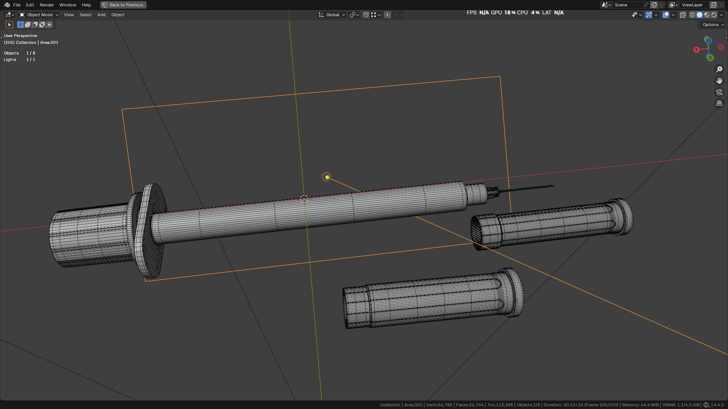The image size is (728, 409).
Task: Toggle viewport gizmos display
Action: (649, 15)
